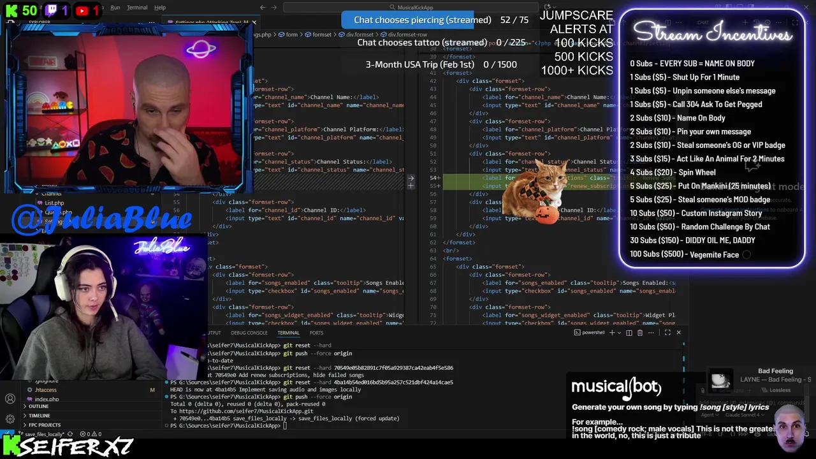Screen dimensions: 816x459
Task: Kill the terminal with the trash icon
Action: (640, 333)
